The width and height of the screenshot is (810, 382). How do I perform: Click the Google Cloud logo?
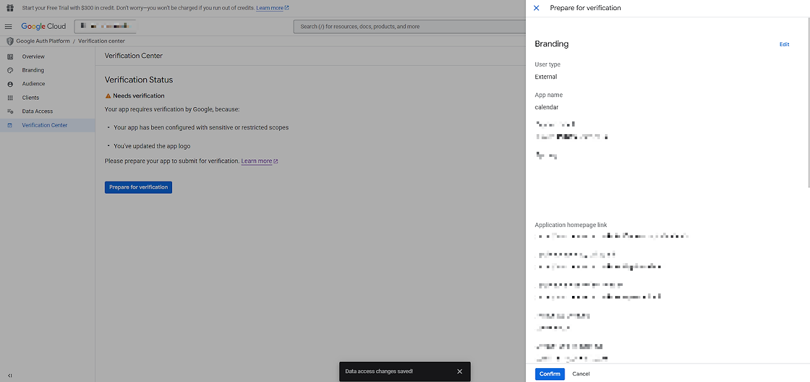click(44, 27)
